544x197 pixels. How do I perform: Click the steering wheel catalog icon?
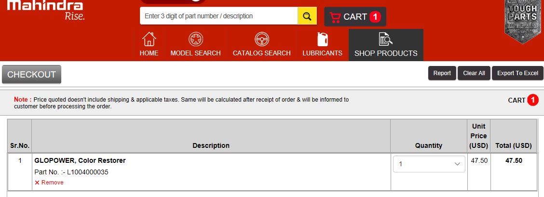click(261, 39)
